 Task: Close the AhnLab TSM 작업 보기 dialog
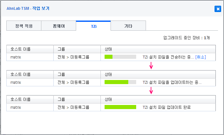pos(218,9)
